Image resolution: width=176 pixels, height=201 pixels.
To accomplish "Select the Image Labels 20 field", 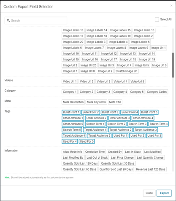I will [x=73, y=42].
